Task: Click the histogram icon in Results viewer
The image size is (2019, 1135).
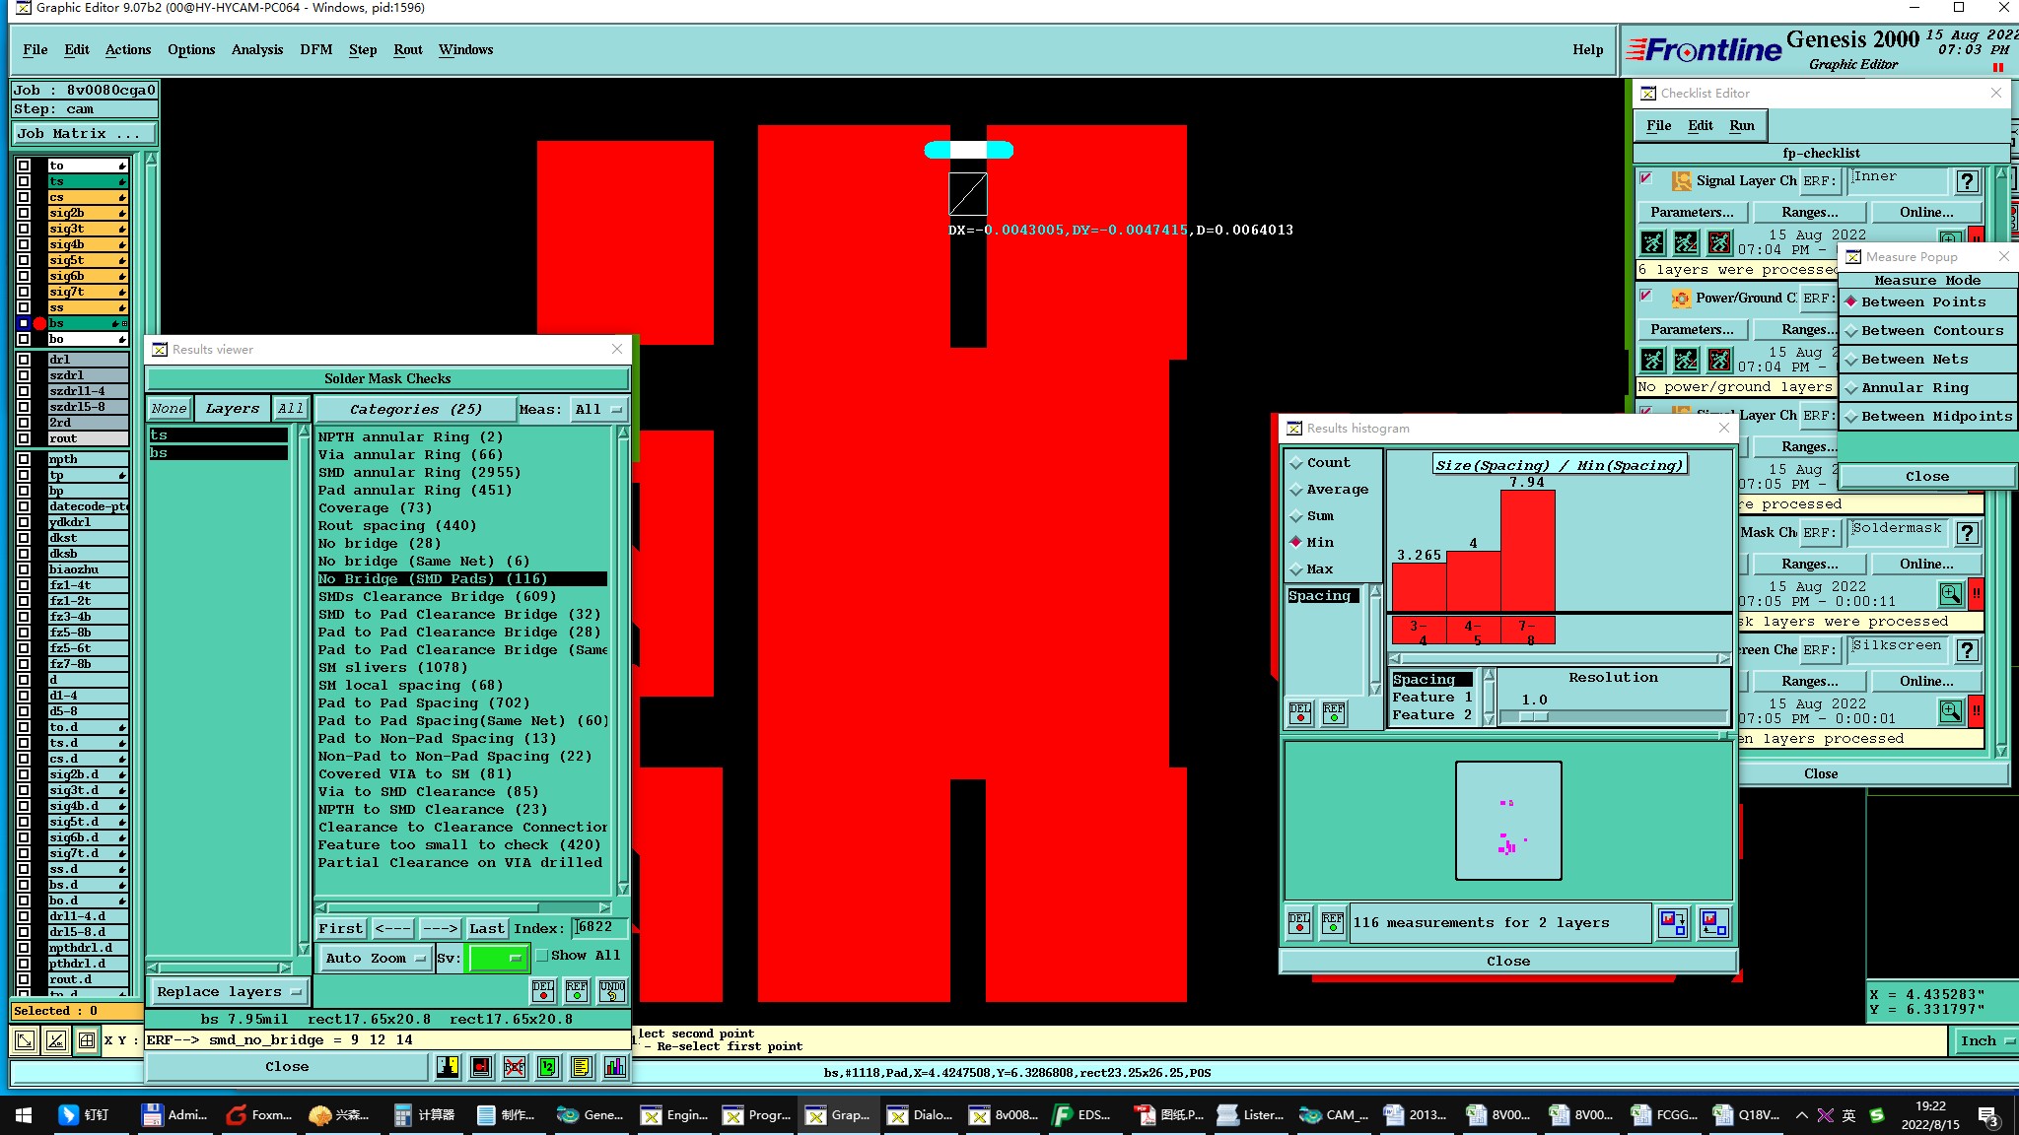Action: tap(615, 1067)
